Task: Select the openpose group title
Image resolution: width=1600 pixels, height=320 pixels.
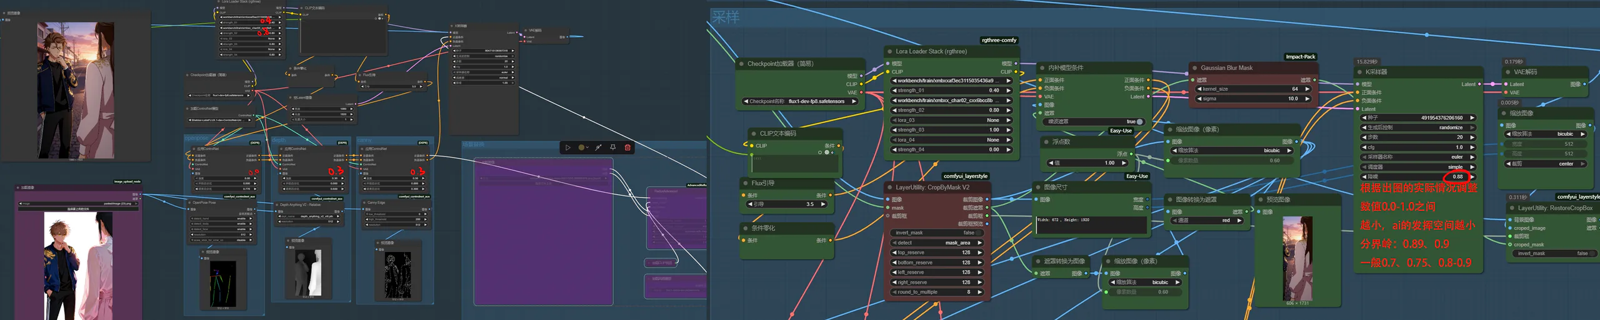Action: click(197, 138)
